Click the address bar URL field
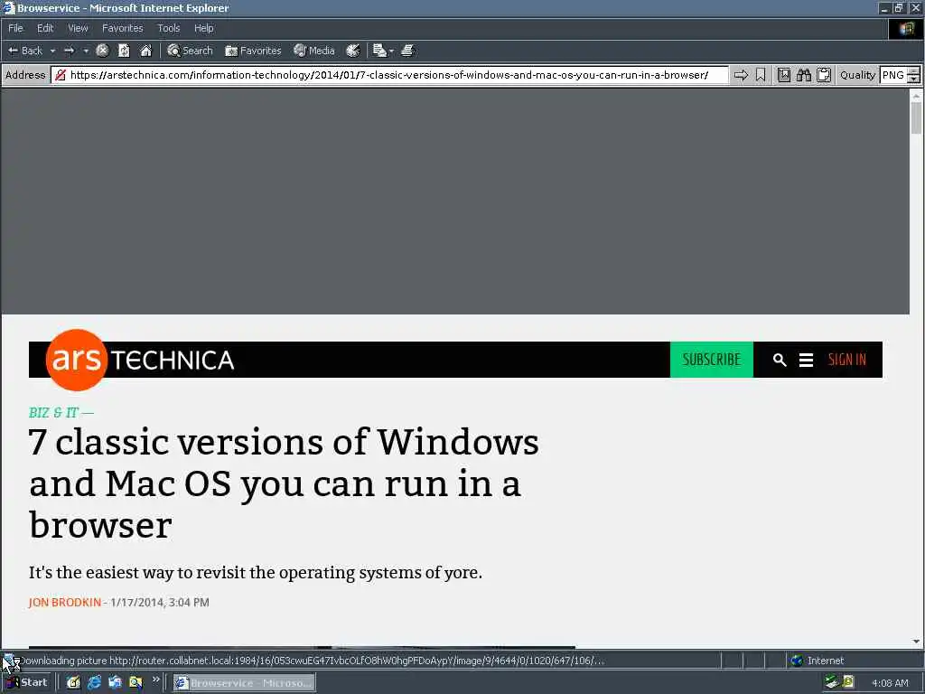This screenshot has height=694, width=925. pos(389,75)
